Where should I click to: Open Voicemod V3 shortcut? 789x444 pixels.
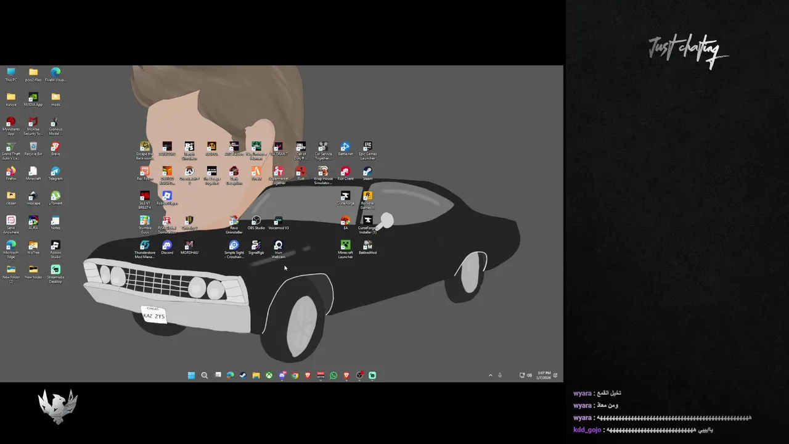279,223
